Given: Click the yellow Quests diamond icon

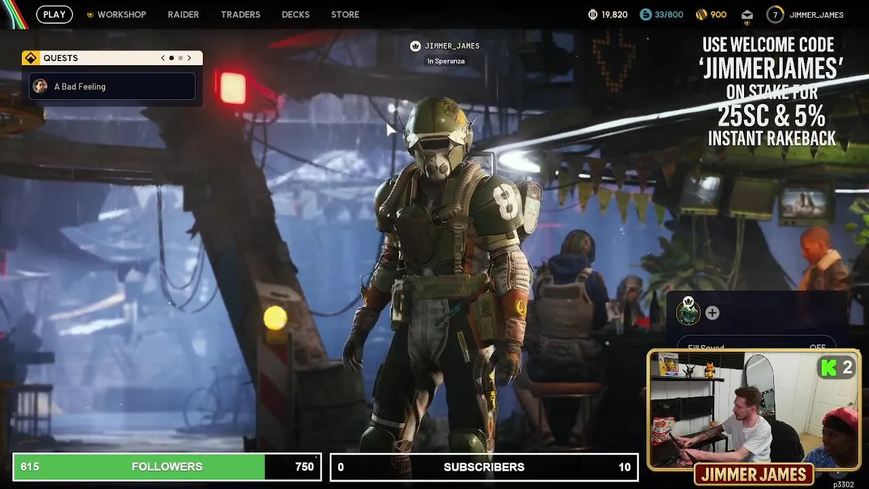Looking at the screenshot, I should [x=31, y=58].
